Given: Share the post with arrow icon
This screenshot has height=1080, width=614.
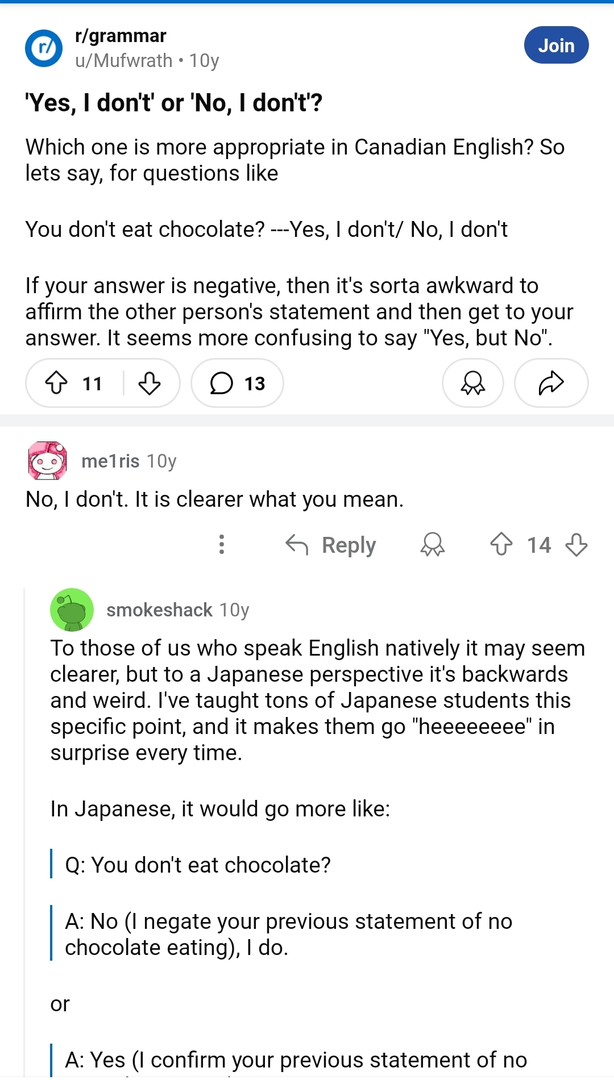Looking at the screenshot, I should [x=551, y=383].
